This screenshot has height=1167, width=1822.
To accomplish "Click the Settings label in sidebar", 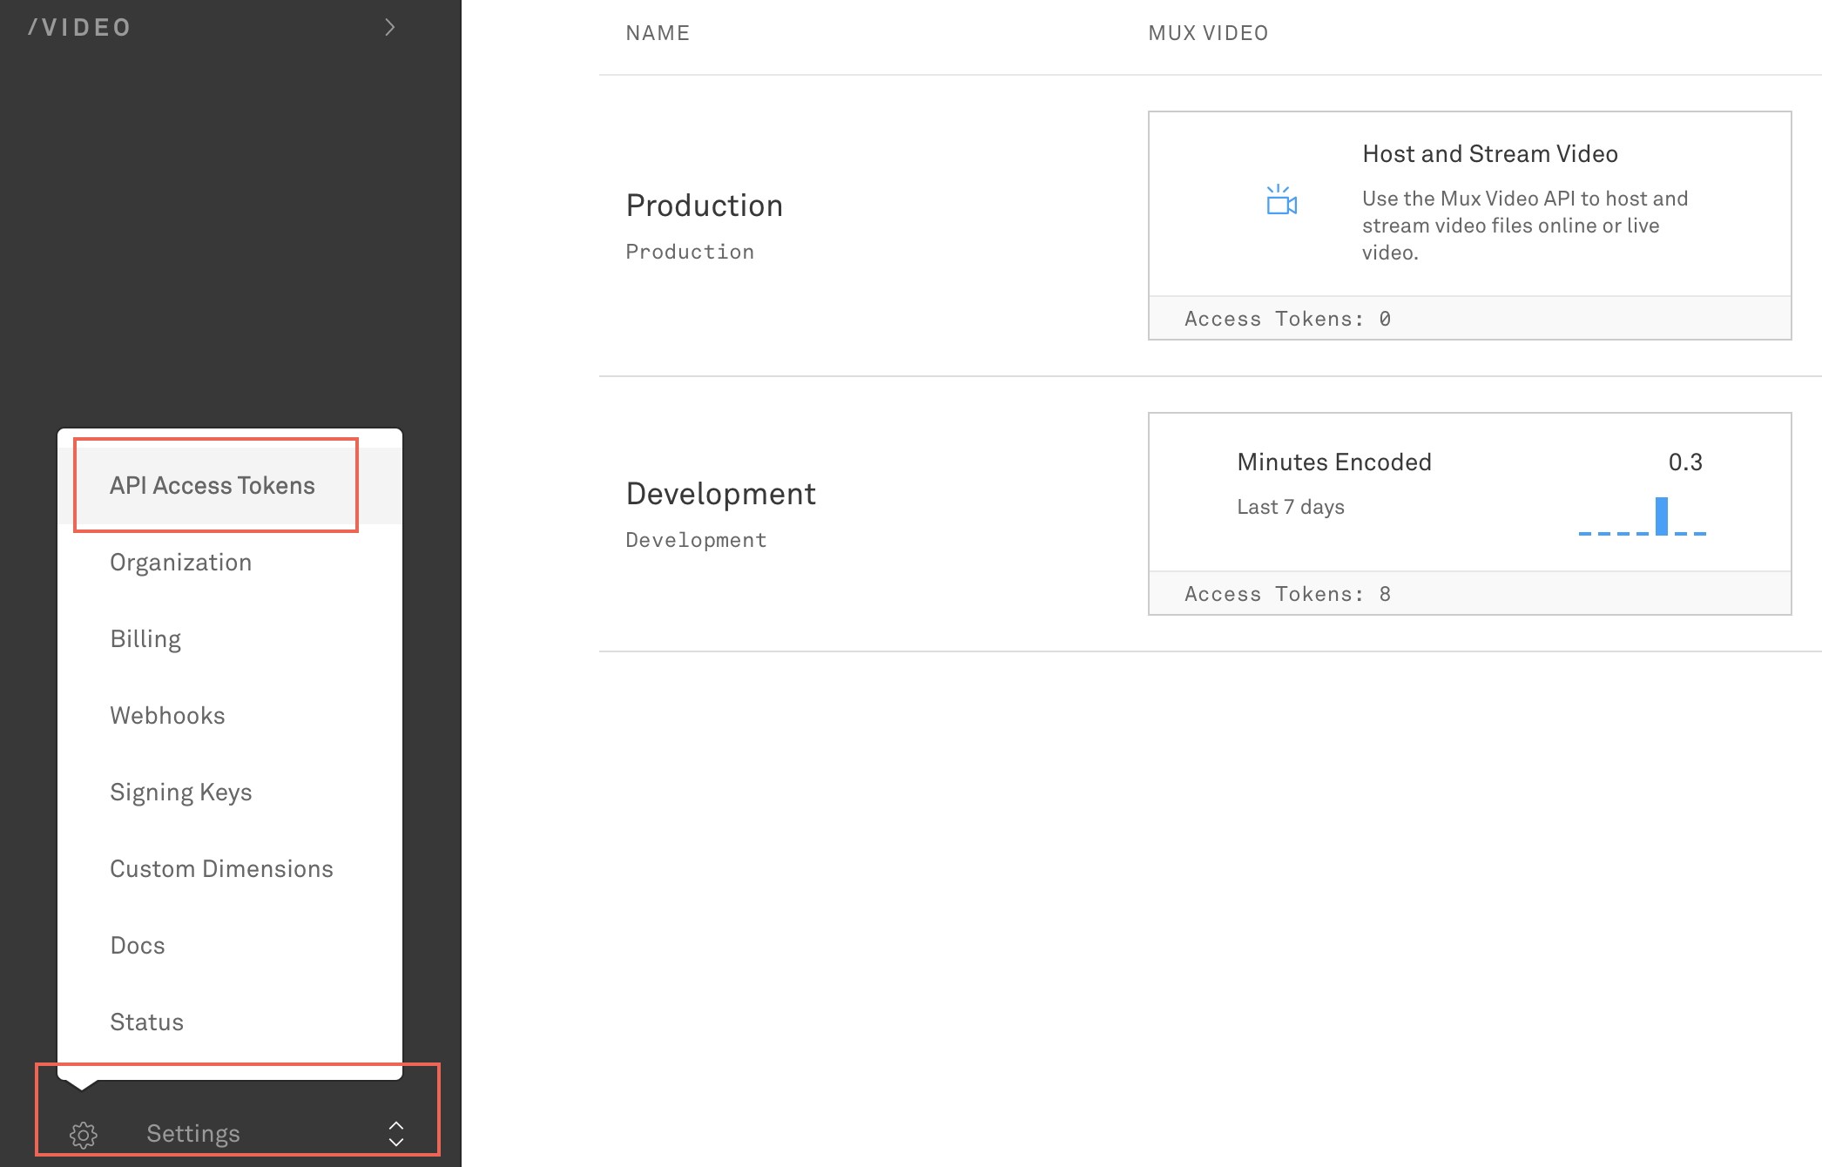I will 193,1134.
